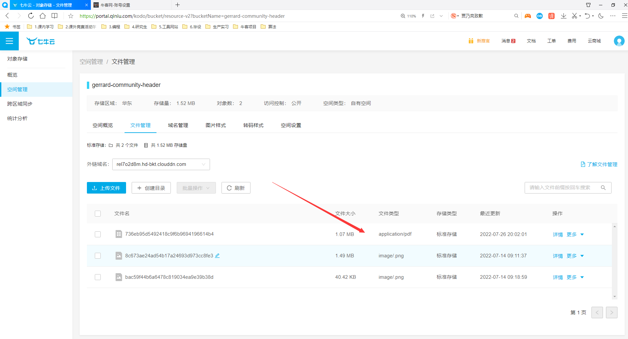Click the 刷新 refresh button
The image size is (628, 339).
pos(236,188)
